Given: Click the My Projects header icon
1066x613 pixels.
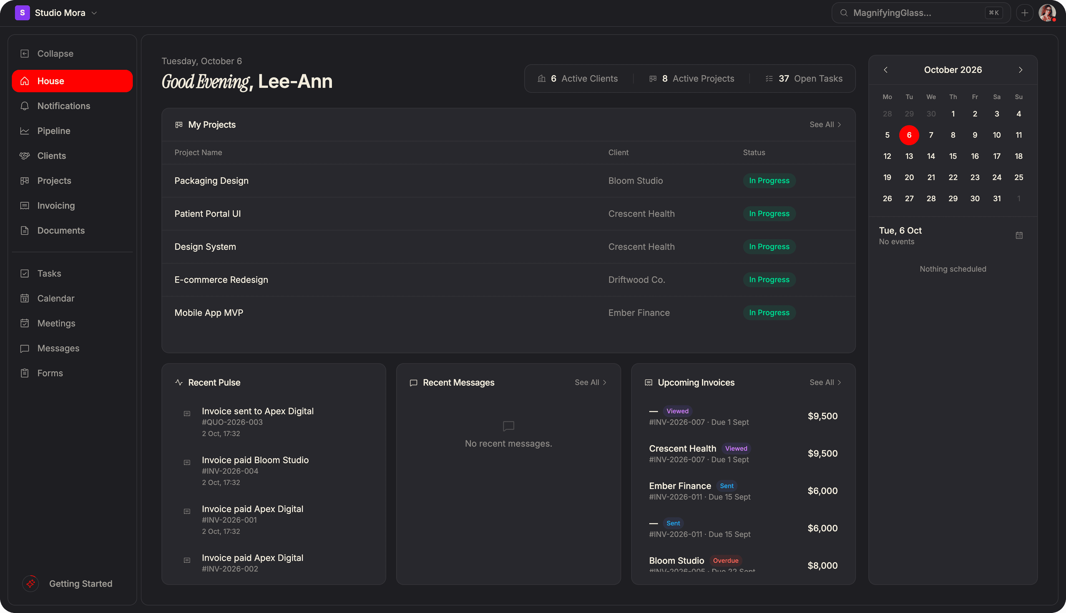Looking at the screenshot, I should coord(179,125).
